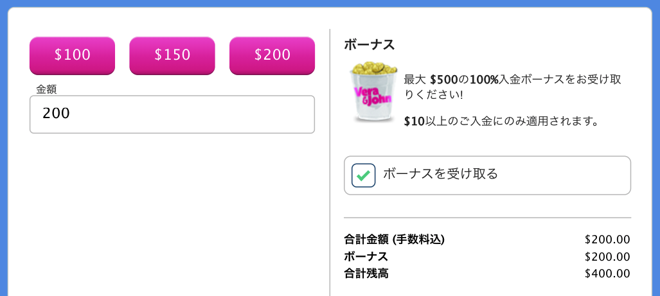Click the $400.00 total balance value
Viewport: 660px width, 296px height.
click(x=607, y=274)
